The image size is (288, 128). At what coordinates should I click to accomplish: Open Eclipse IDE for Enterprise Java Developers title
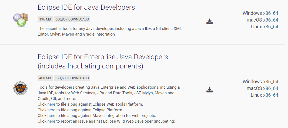(103, 61)
